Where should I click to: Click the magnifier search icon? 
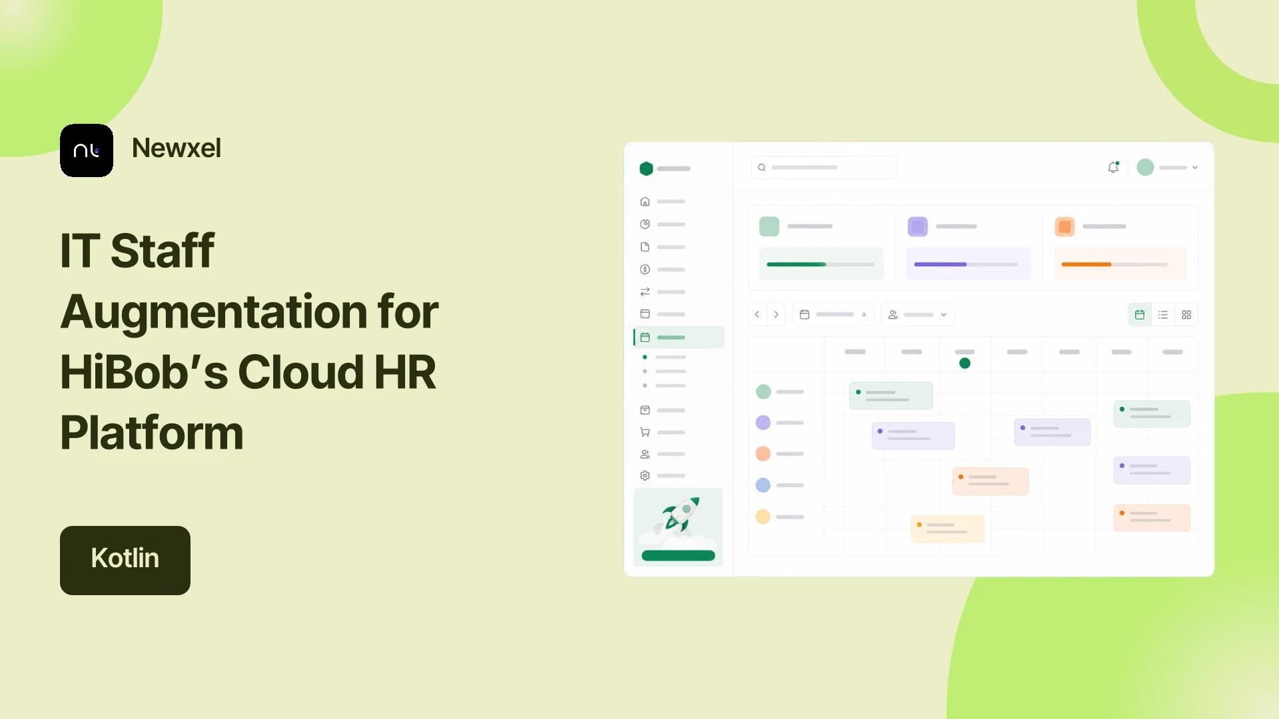click(761, 167)
